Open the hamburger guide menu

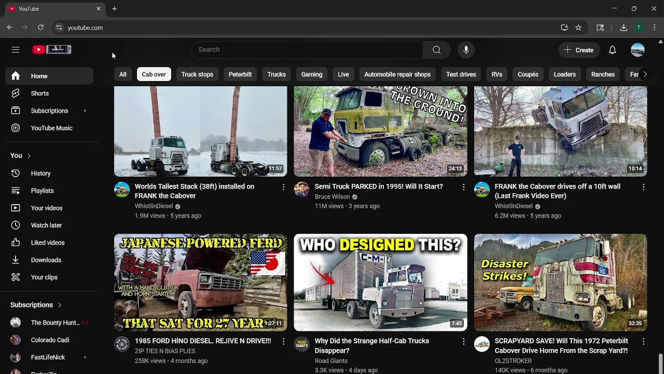pyautogui.click(x=16, y=50)
